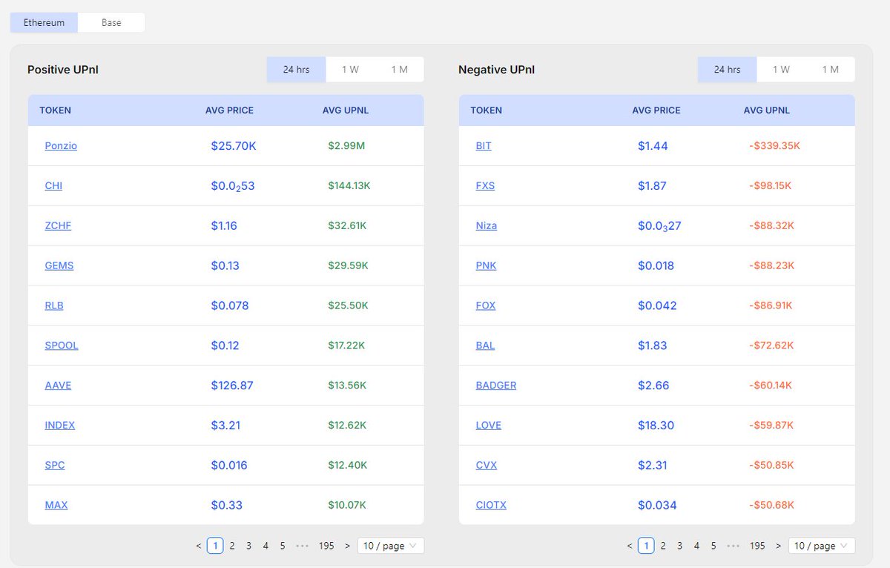Open the SPC token link
This screenshot has height=568, width=890.
(55, 466)
